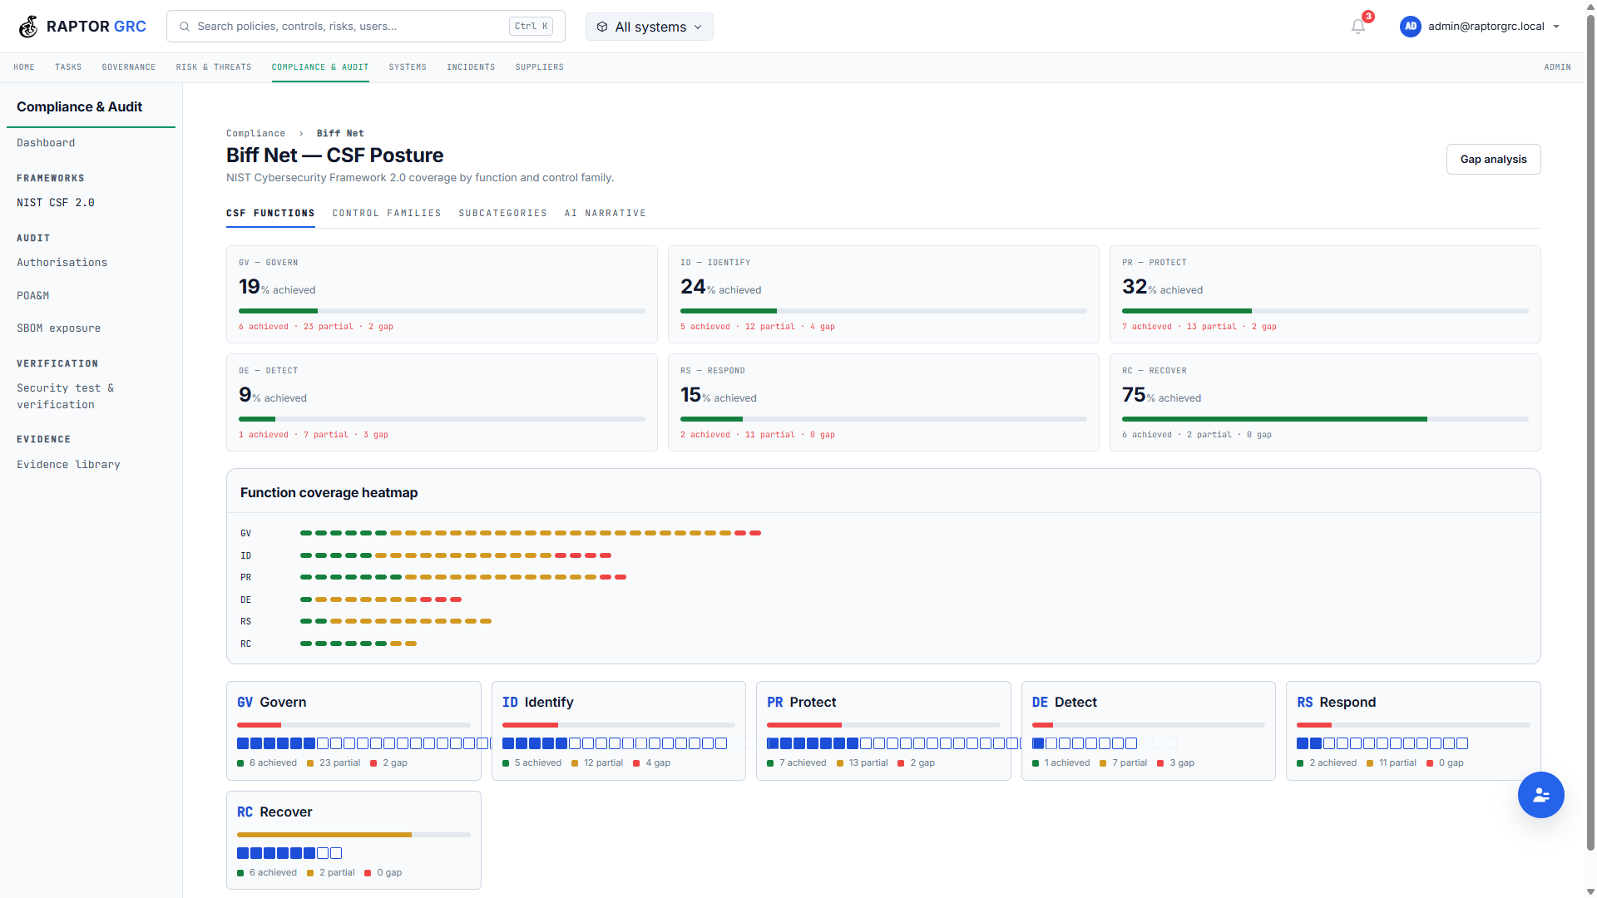Click the Compliance breadcrumb link

[255, 134]
